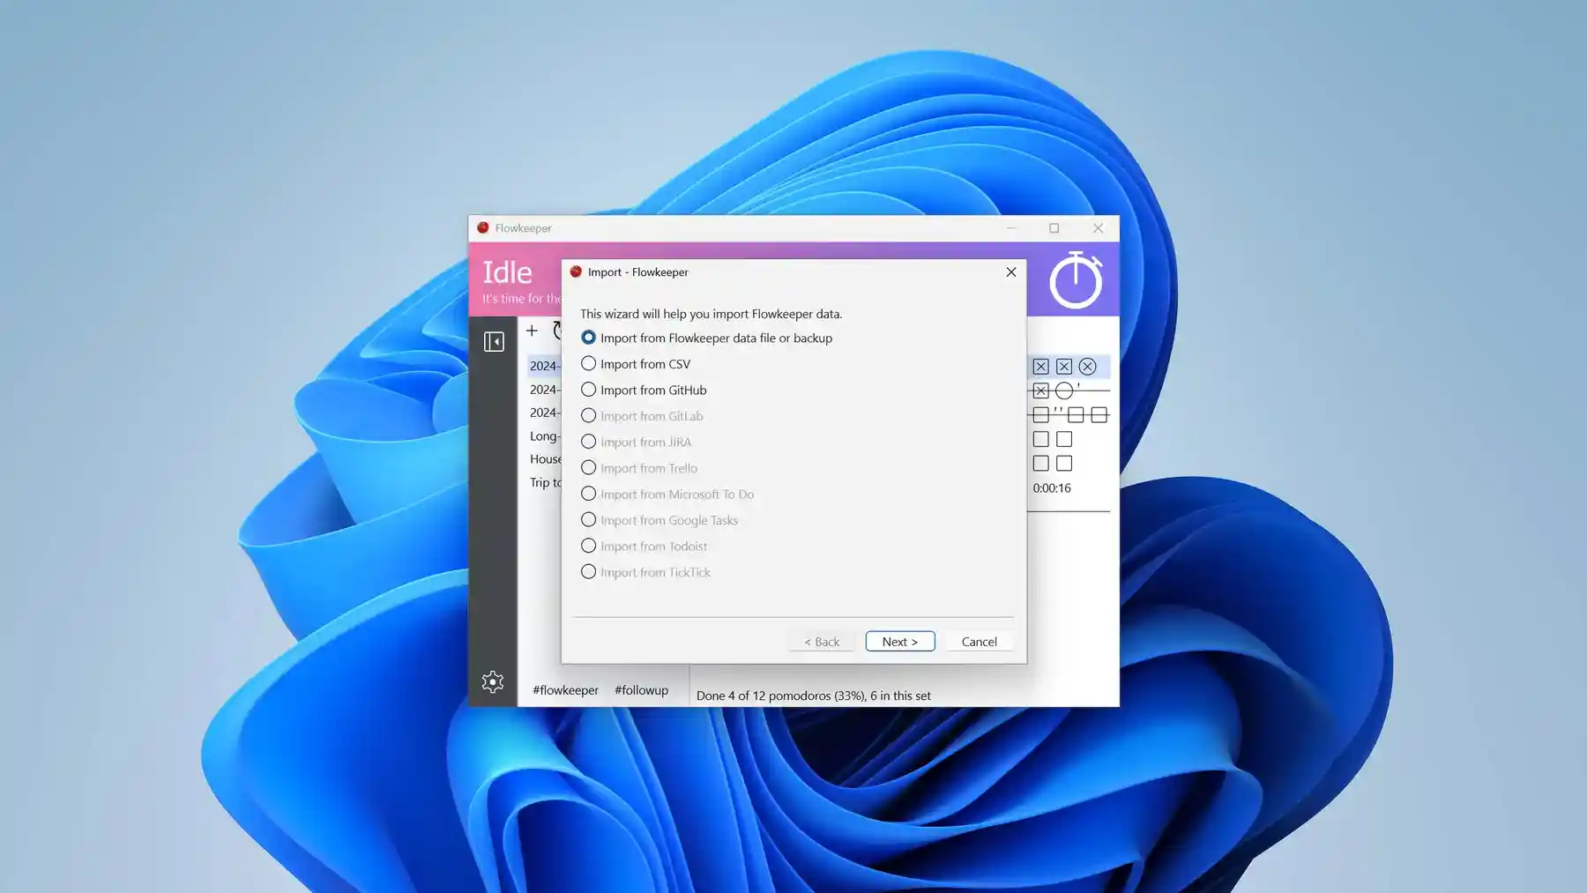Click the stopwatch icon in the purple header

(1076, 279)
